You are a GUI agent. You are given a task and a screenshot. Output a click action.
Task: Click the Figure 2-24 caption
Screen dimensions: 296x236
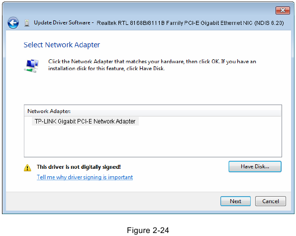148,231
